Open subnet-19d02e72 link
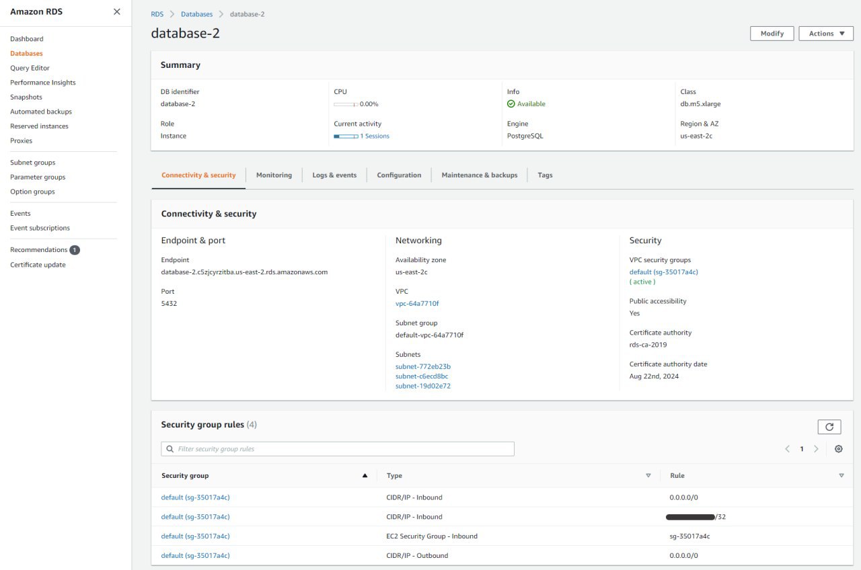This screenshot has height=570, width=861. click(423, 386)
